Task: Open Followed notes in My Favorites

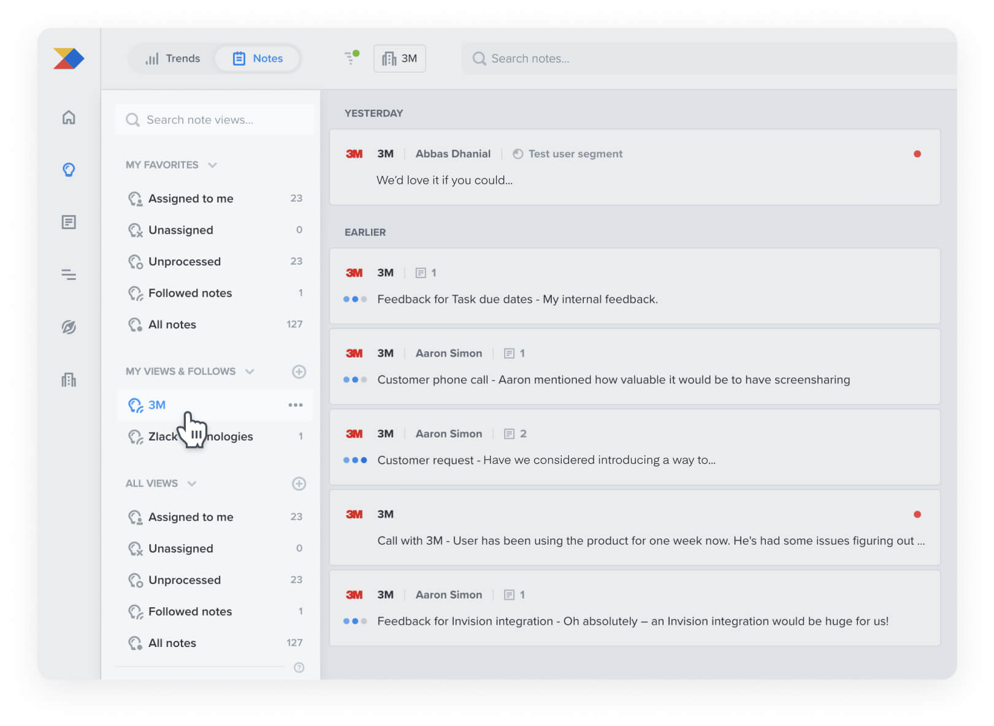Action: [215, 293]
